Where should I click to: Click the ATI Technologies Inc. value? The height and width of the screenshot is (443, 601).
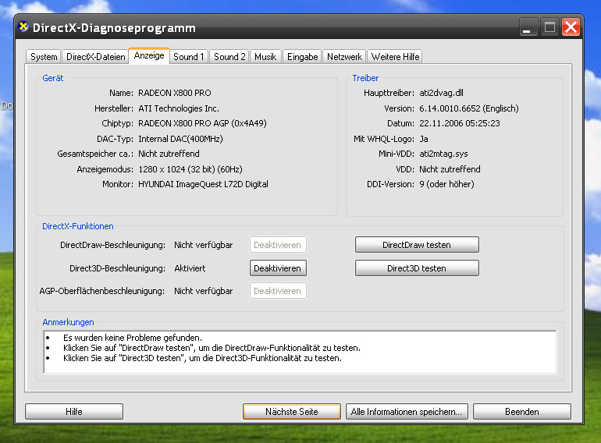click(179, 108)
